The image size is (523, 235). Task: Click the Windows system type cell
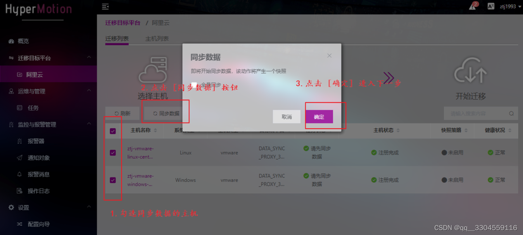click(x=185, y=180)
